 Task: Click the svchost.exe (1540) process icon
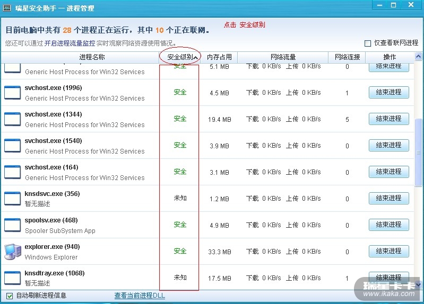[12, 146]
